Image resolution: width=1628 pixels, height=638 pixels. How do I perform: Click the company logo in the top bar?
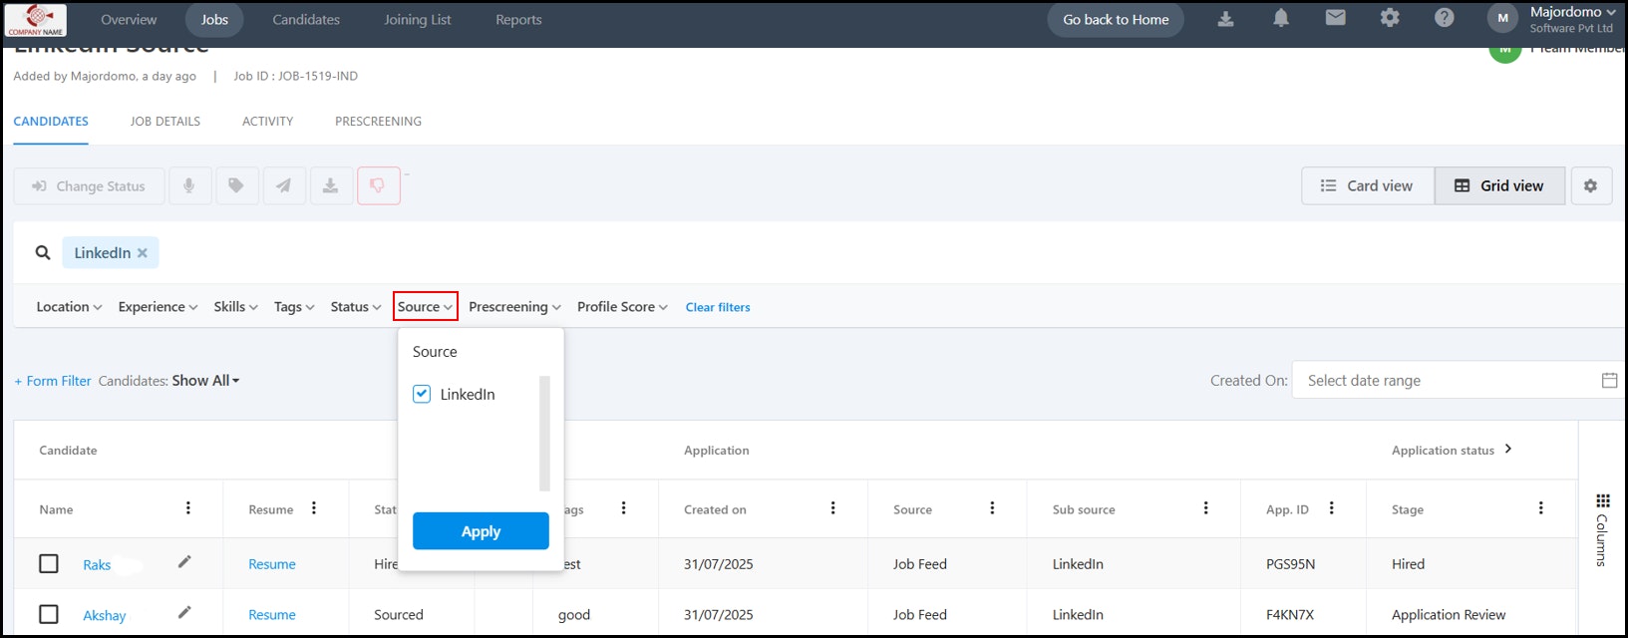click(x=37, y=20)
